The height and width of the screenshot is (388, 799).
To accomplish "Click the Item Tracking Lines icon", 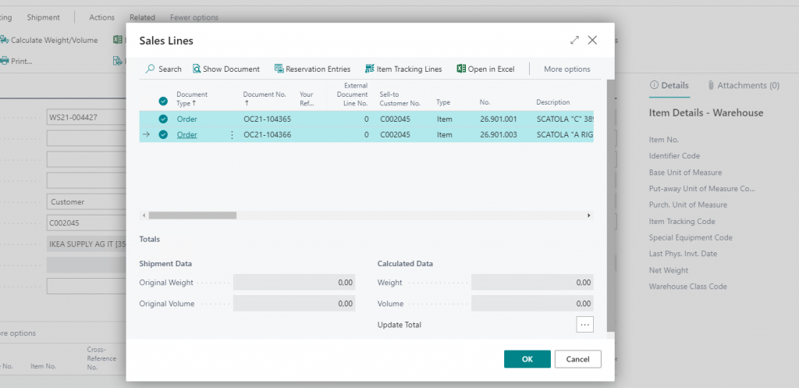I will (369, 69).
